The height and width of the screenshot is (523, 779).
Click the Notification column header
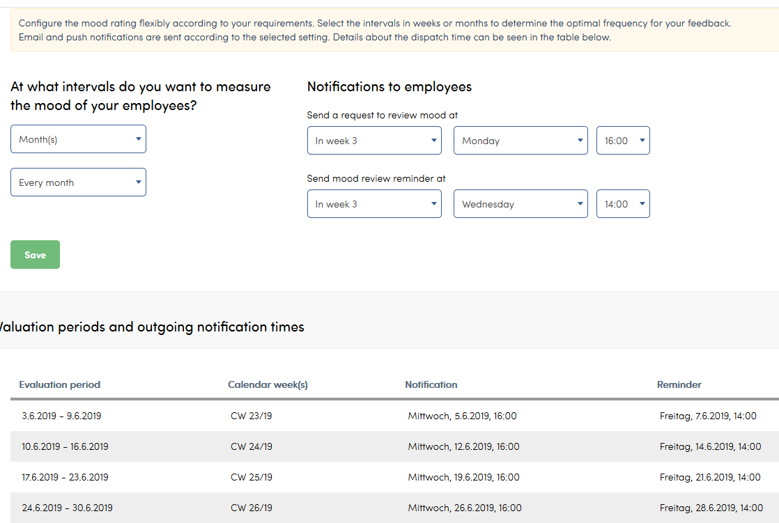[431, 384]
